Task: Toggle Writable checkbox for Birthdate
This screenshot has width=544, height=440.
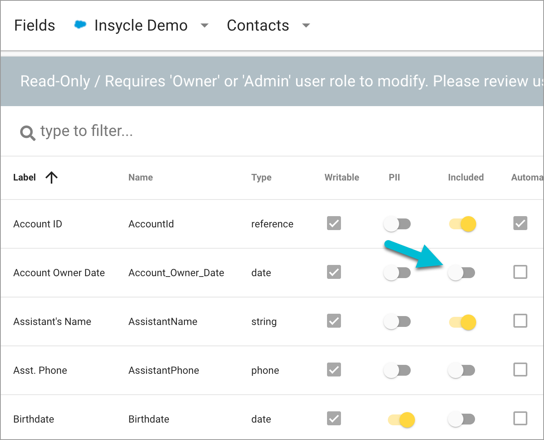Action: pyautogui.click(x=334, y=418)
